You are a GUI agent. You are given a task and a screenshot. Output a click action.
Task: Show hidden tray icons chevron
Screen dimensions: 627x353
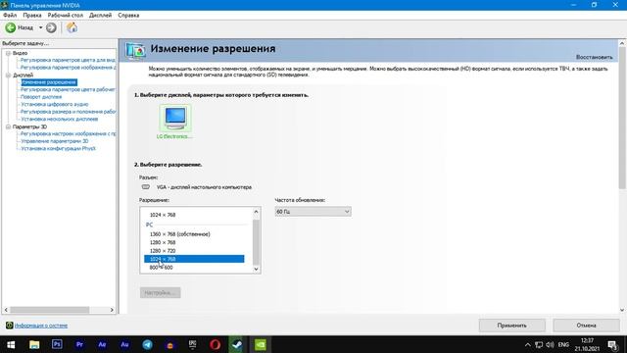pyautogui.click(x=527, y=344)
